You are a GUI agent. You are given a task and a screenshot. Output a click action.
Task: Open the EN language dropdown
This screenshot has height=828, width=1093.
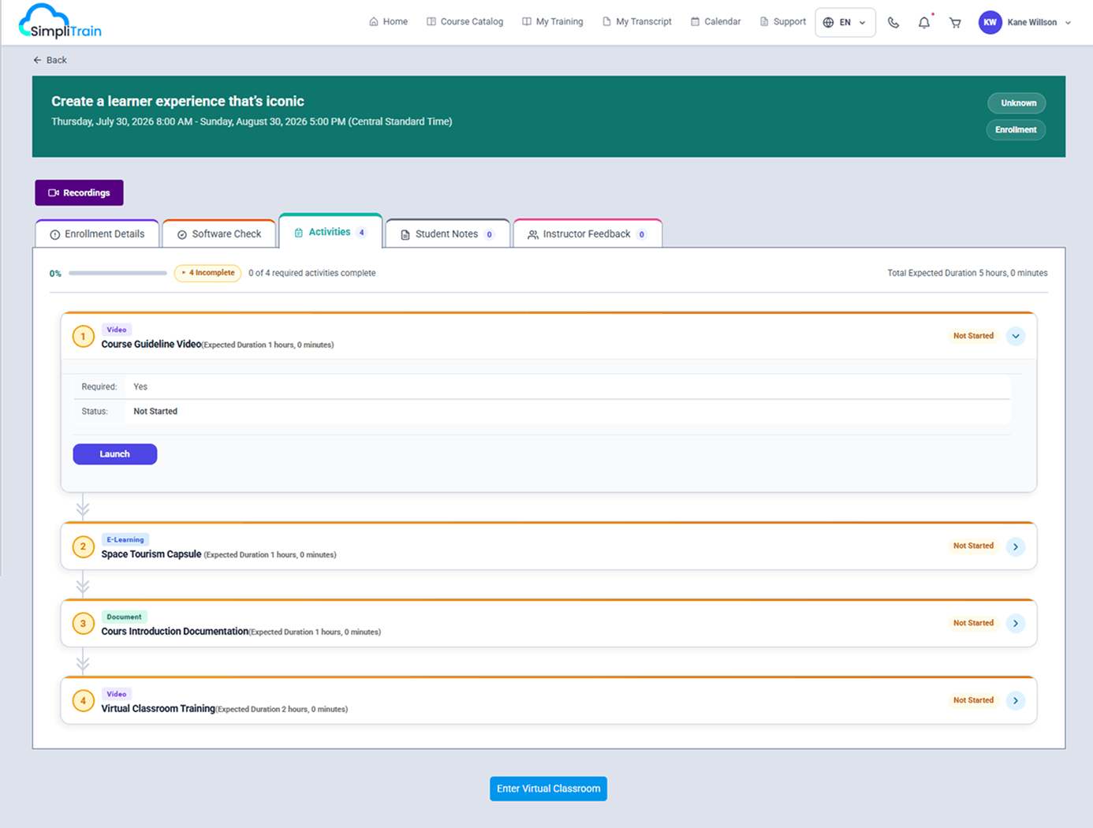click(x=845, y=23)
